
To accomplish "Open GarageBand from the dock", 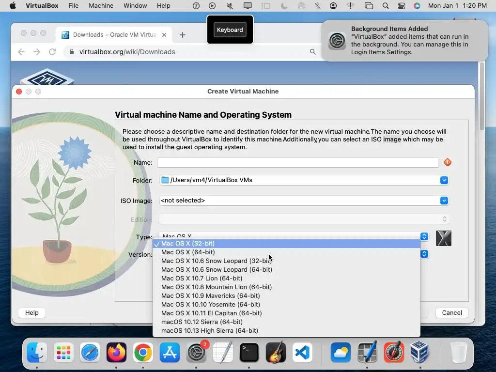I will (276, 353).
